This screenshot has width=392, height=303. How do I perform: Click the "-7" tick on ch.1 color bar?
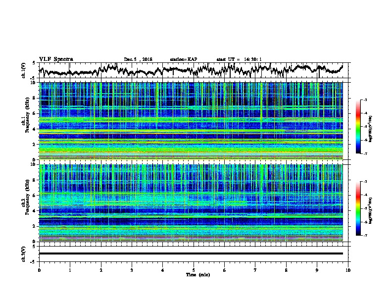(365, 153)
